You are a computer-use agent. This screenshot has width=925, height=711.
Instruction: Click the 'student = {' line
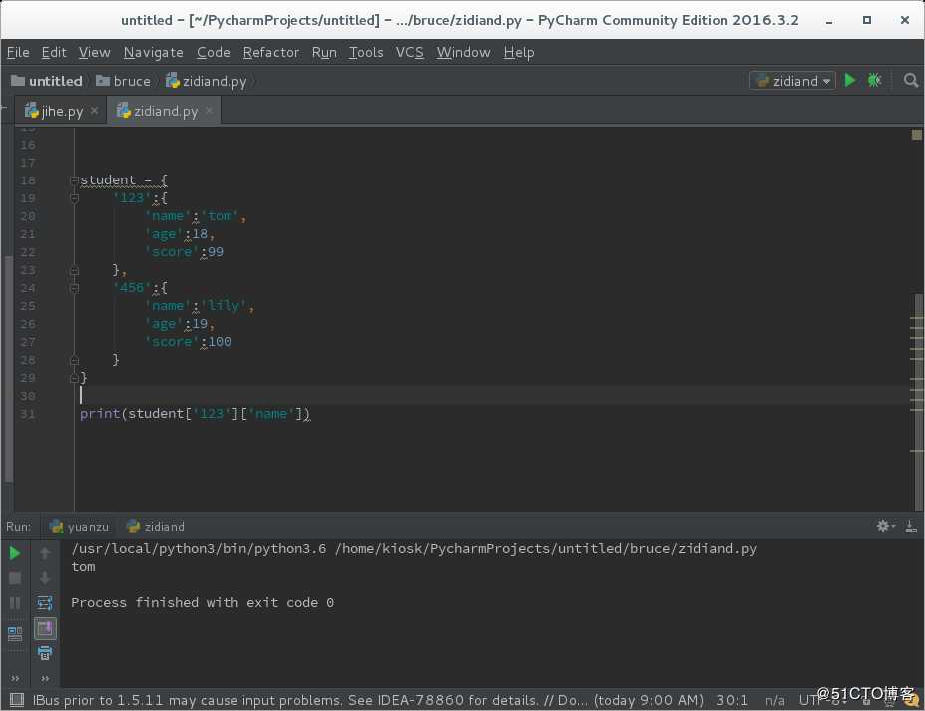pos(124,179)
